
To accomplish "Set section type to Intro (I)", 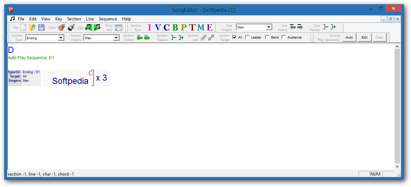I will point(149,27).
